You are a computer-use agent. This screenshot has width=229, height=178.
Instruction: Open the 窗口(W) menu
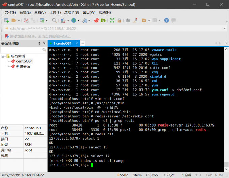tap(89, 13)
